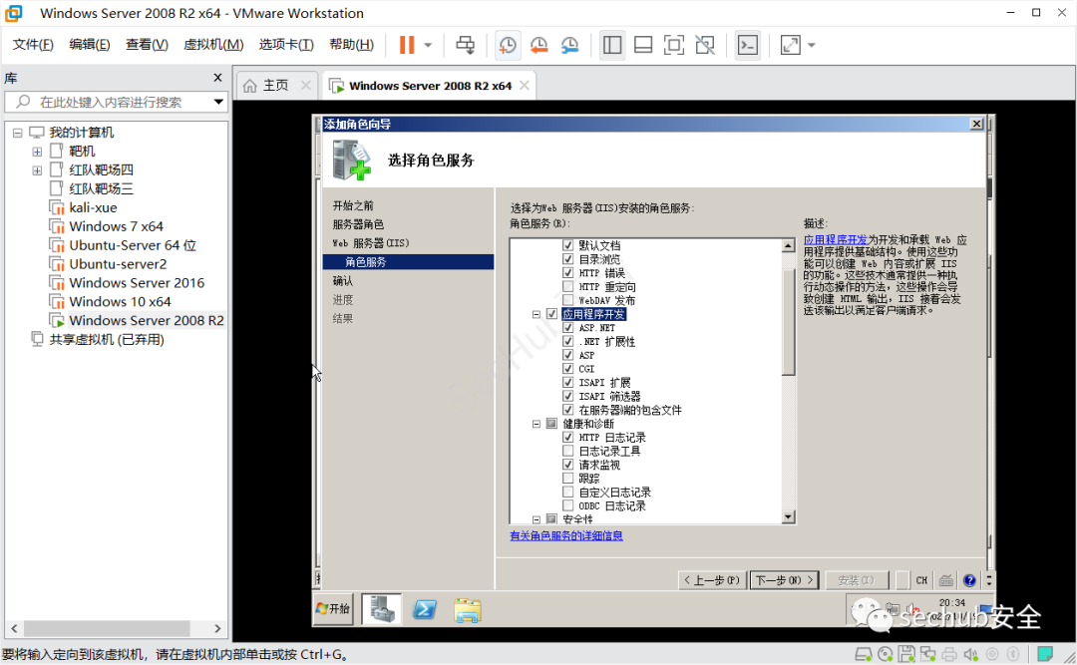Open the 虚拟机(M) menu

[x=213, y=45]
